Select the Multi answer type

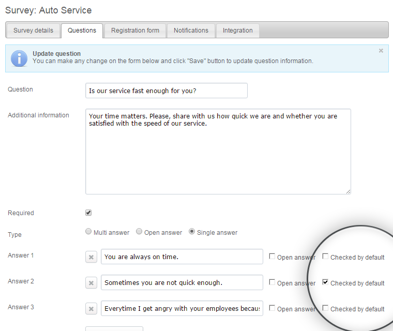pyautogui.click(x=88, y=231)
